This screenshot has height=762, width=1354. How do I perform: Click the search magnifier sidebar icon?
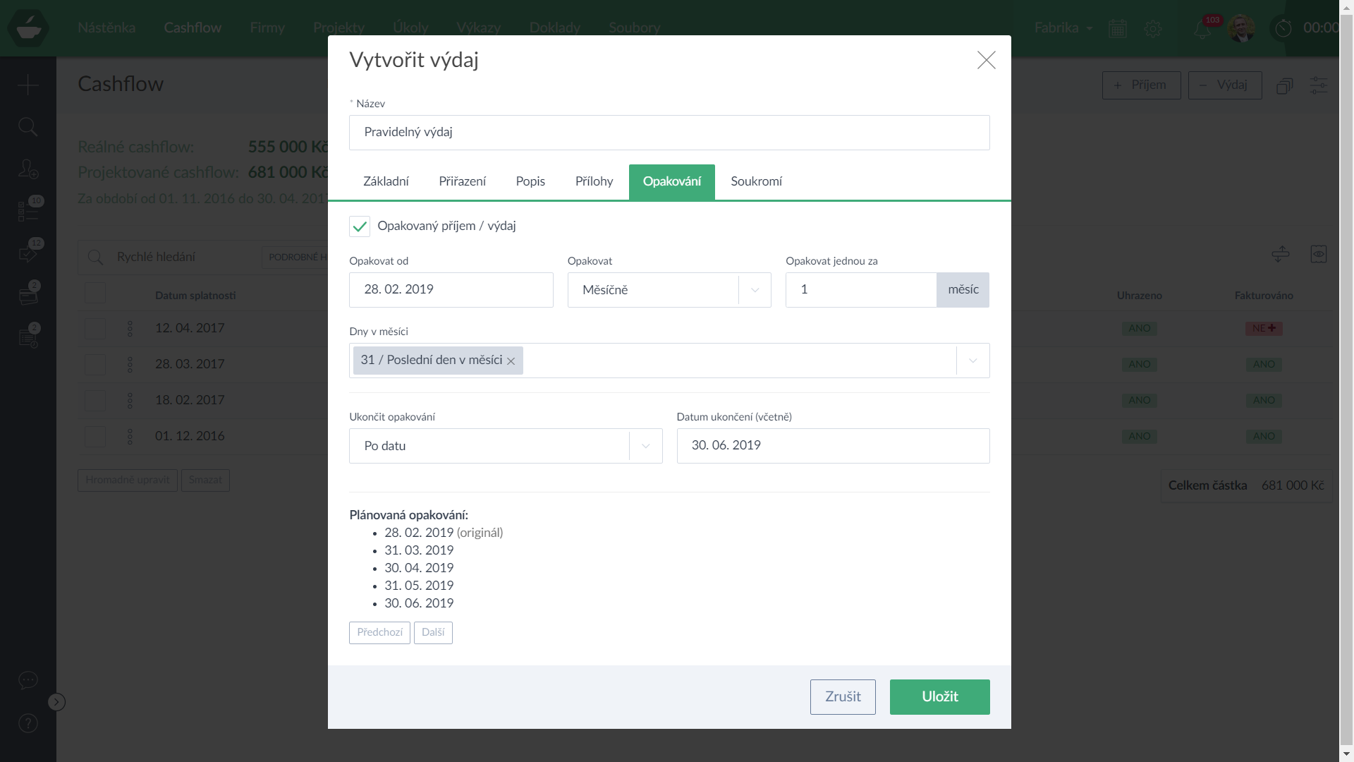[28, 127]
